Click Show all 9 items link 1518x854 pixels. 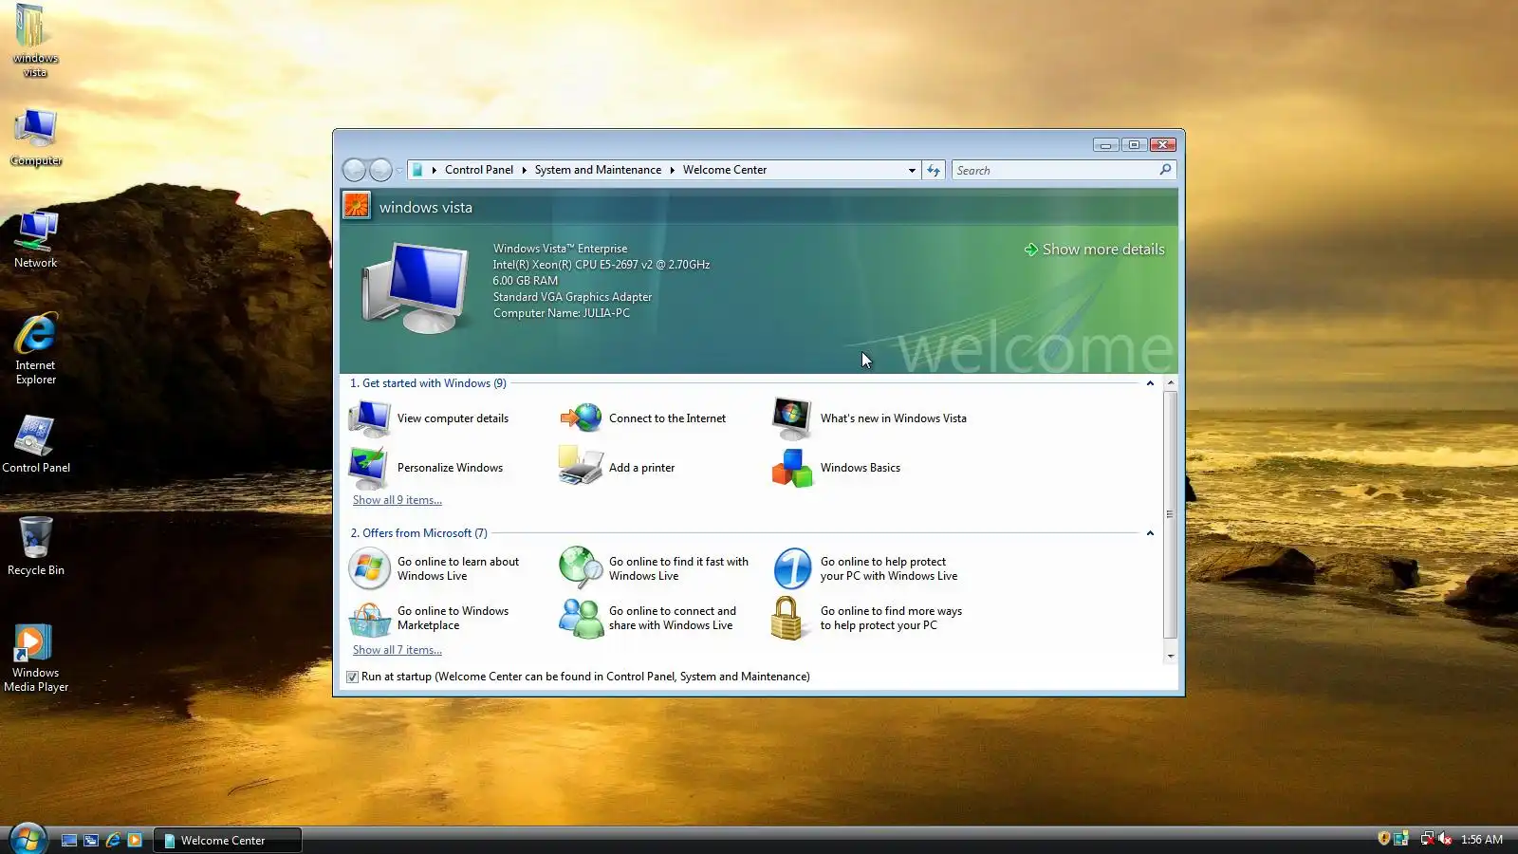click(398, 500)
